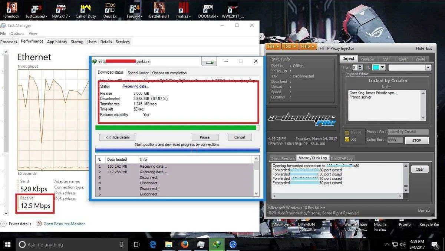Open FarCry4 desktop shortcut

pyautogui.click(x=134, y=10)
